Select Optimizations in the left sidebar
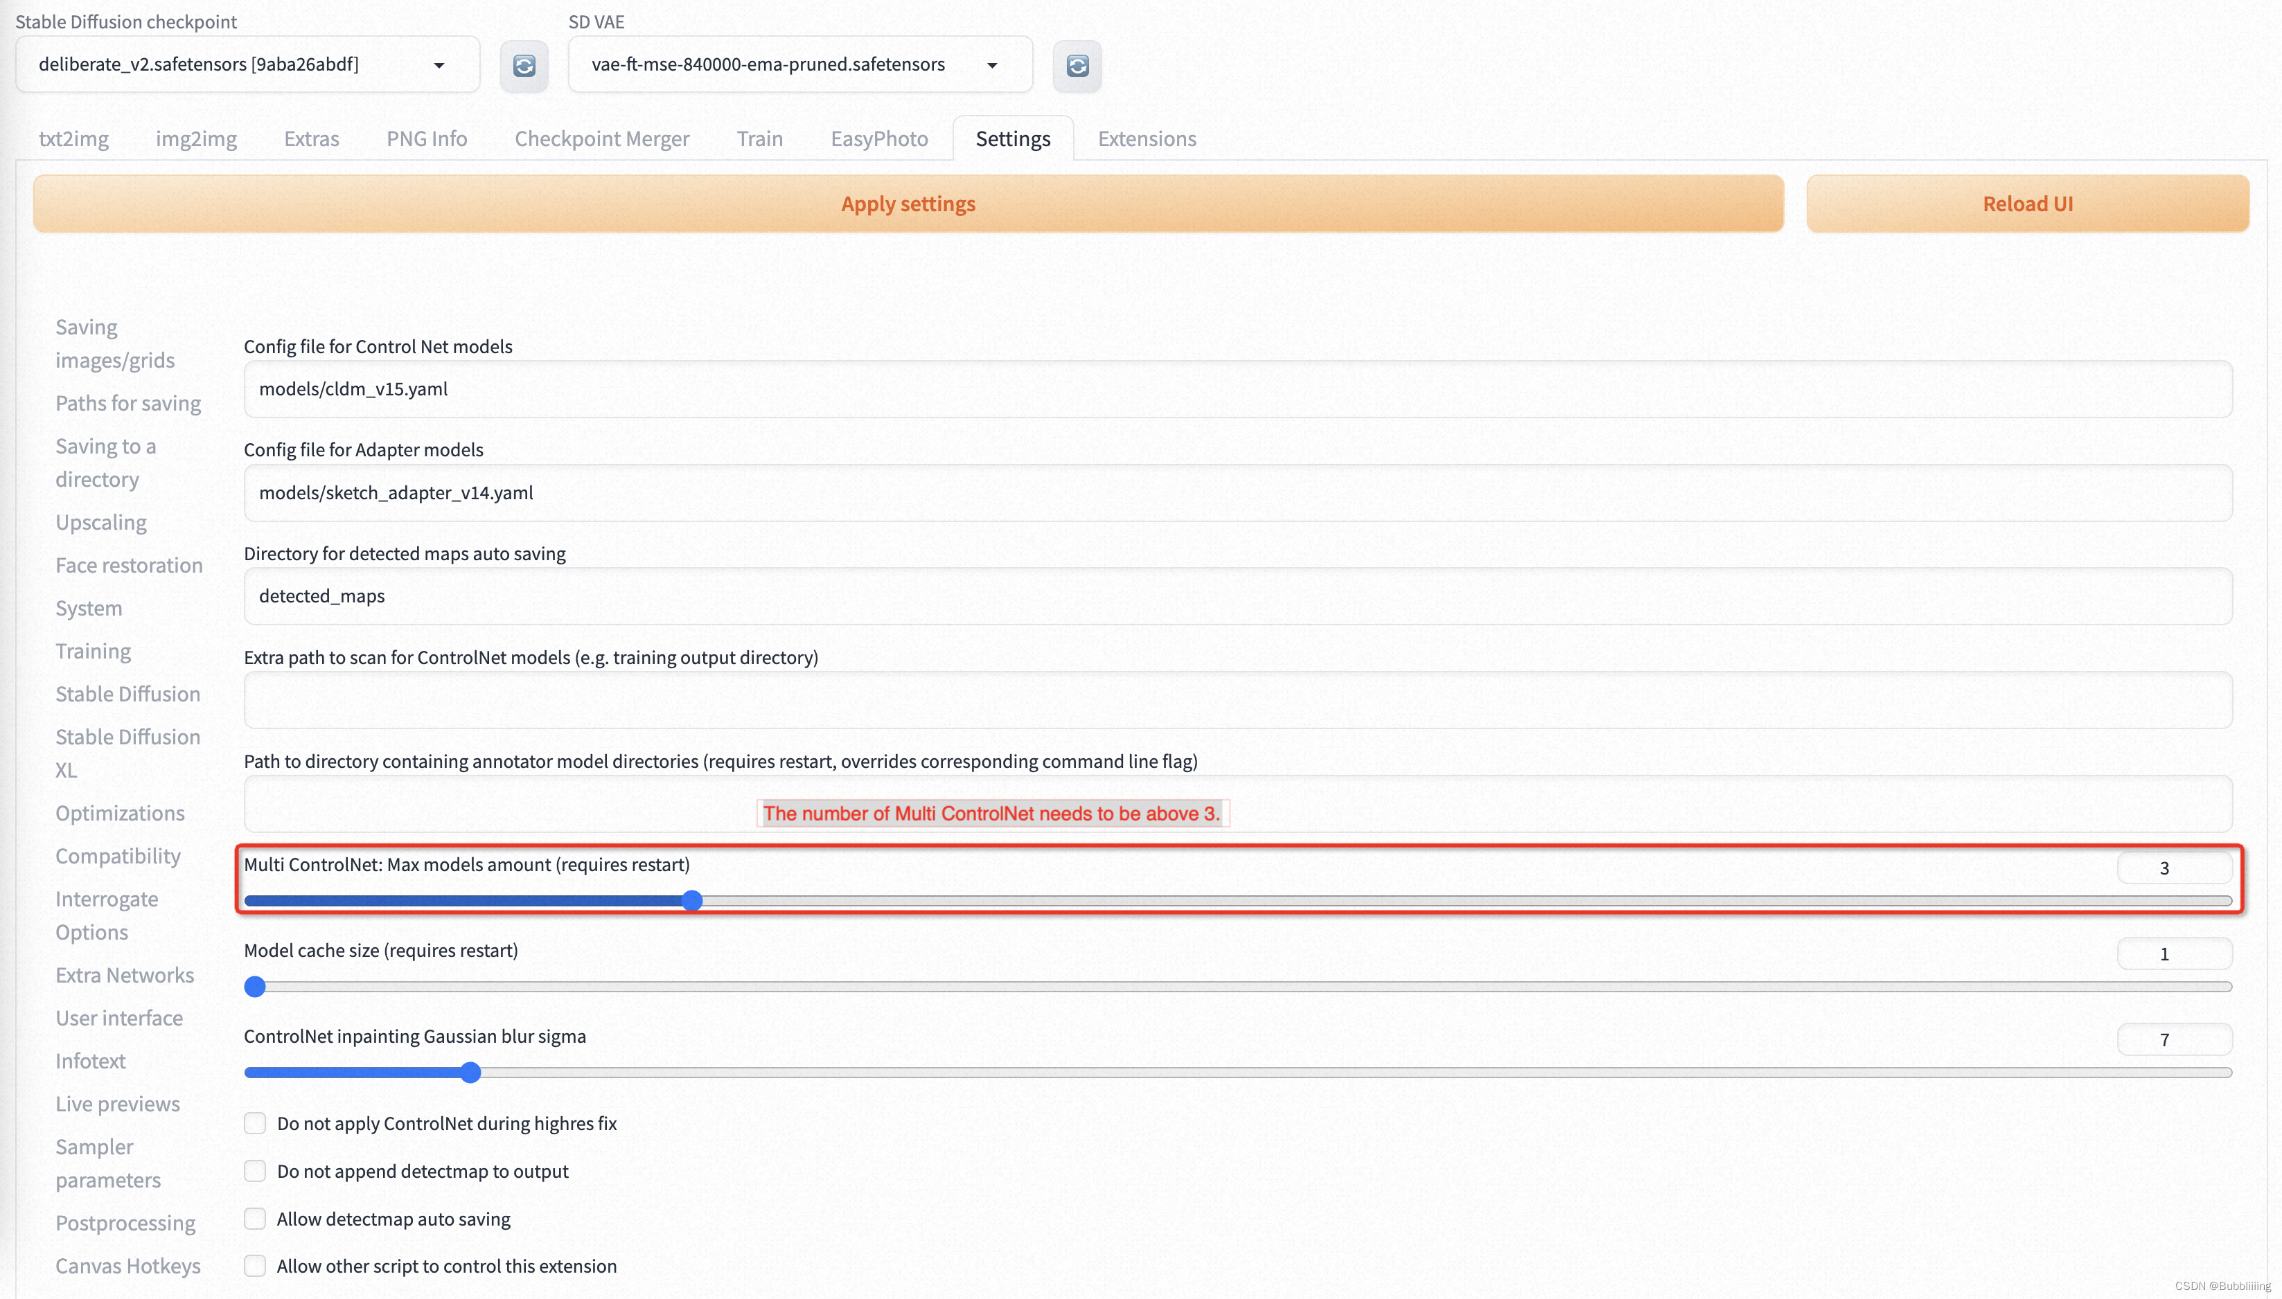2282x1299 pixels. [x=119, y=812]
